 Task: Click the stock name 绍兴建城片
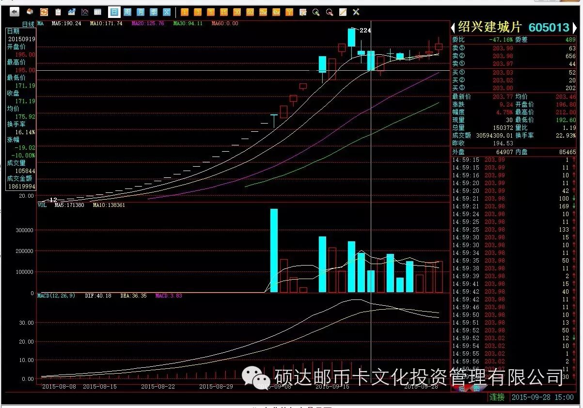[489, 27]
